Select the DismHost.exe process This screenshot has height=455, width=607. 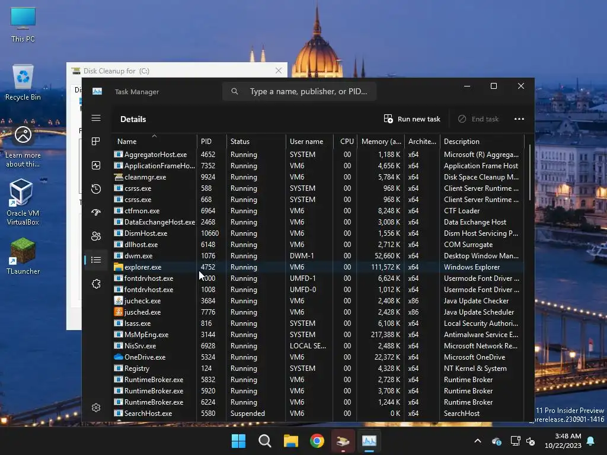(318, 233)
